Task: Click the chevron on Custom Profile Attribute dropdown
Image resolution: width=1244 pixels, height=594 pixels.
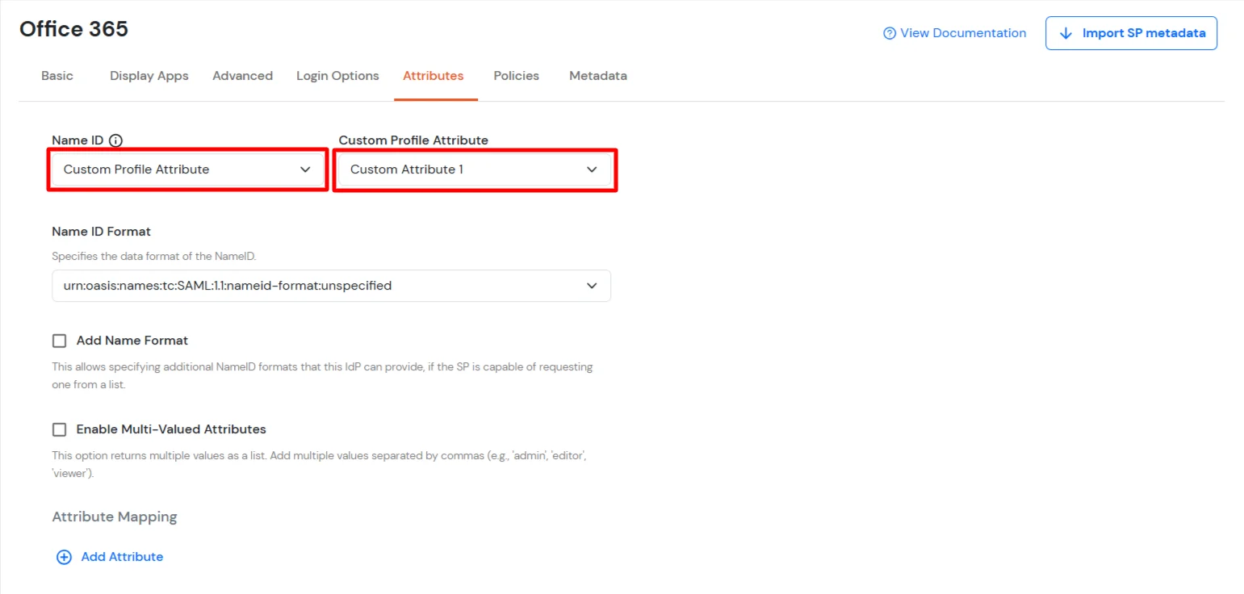Action: click(592, 169)
